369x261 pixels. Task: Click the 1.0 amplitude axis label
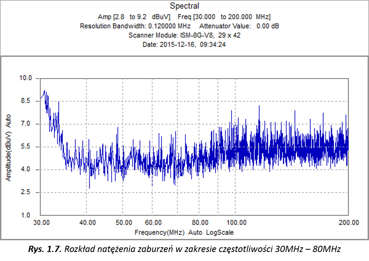coord(26,215)
